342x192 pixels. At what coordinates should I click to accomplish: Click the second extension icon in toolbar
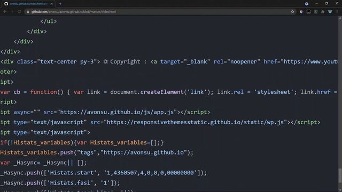click(x=308, y=12)
